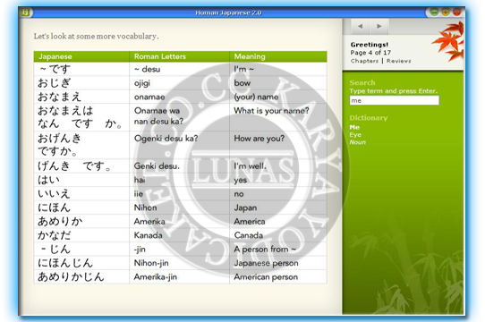Click the 'American person' cell
Image resolution: width=485 pixels, height=322 pixels.
[278, 277]
